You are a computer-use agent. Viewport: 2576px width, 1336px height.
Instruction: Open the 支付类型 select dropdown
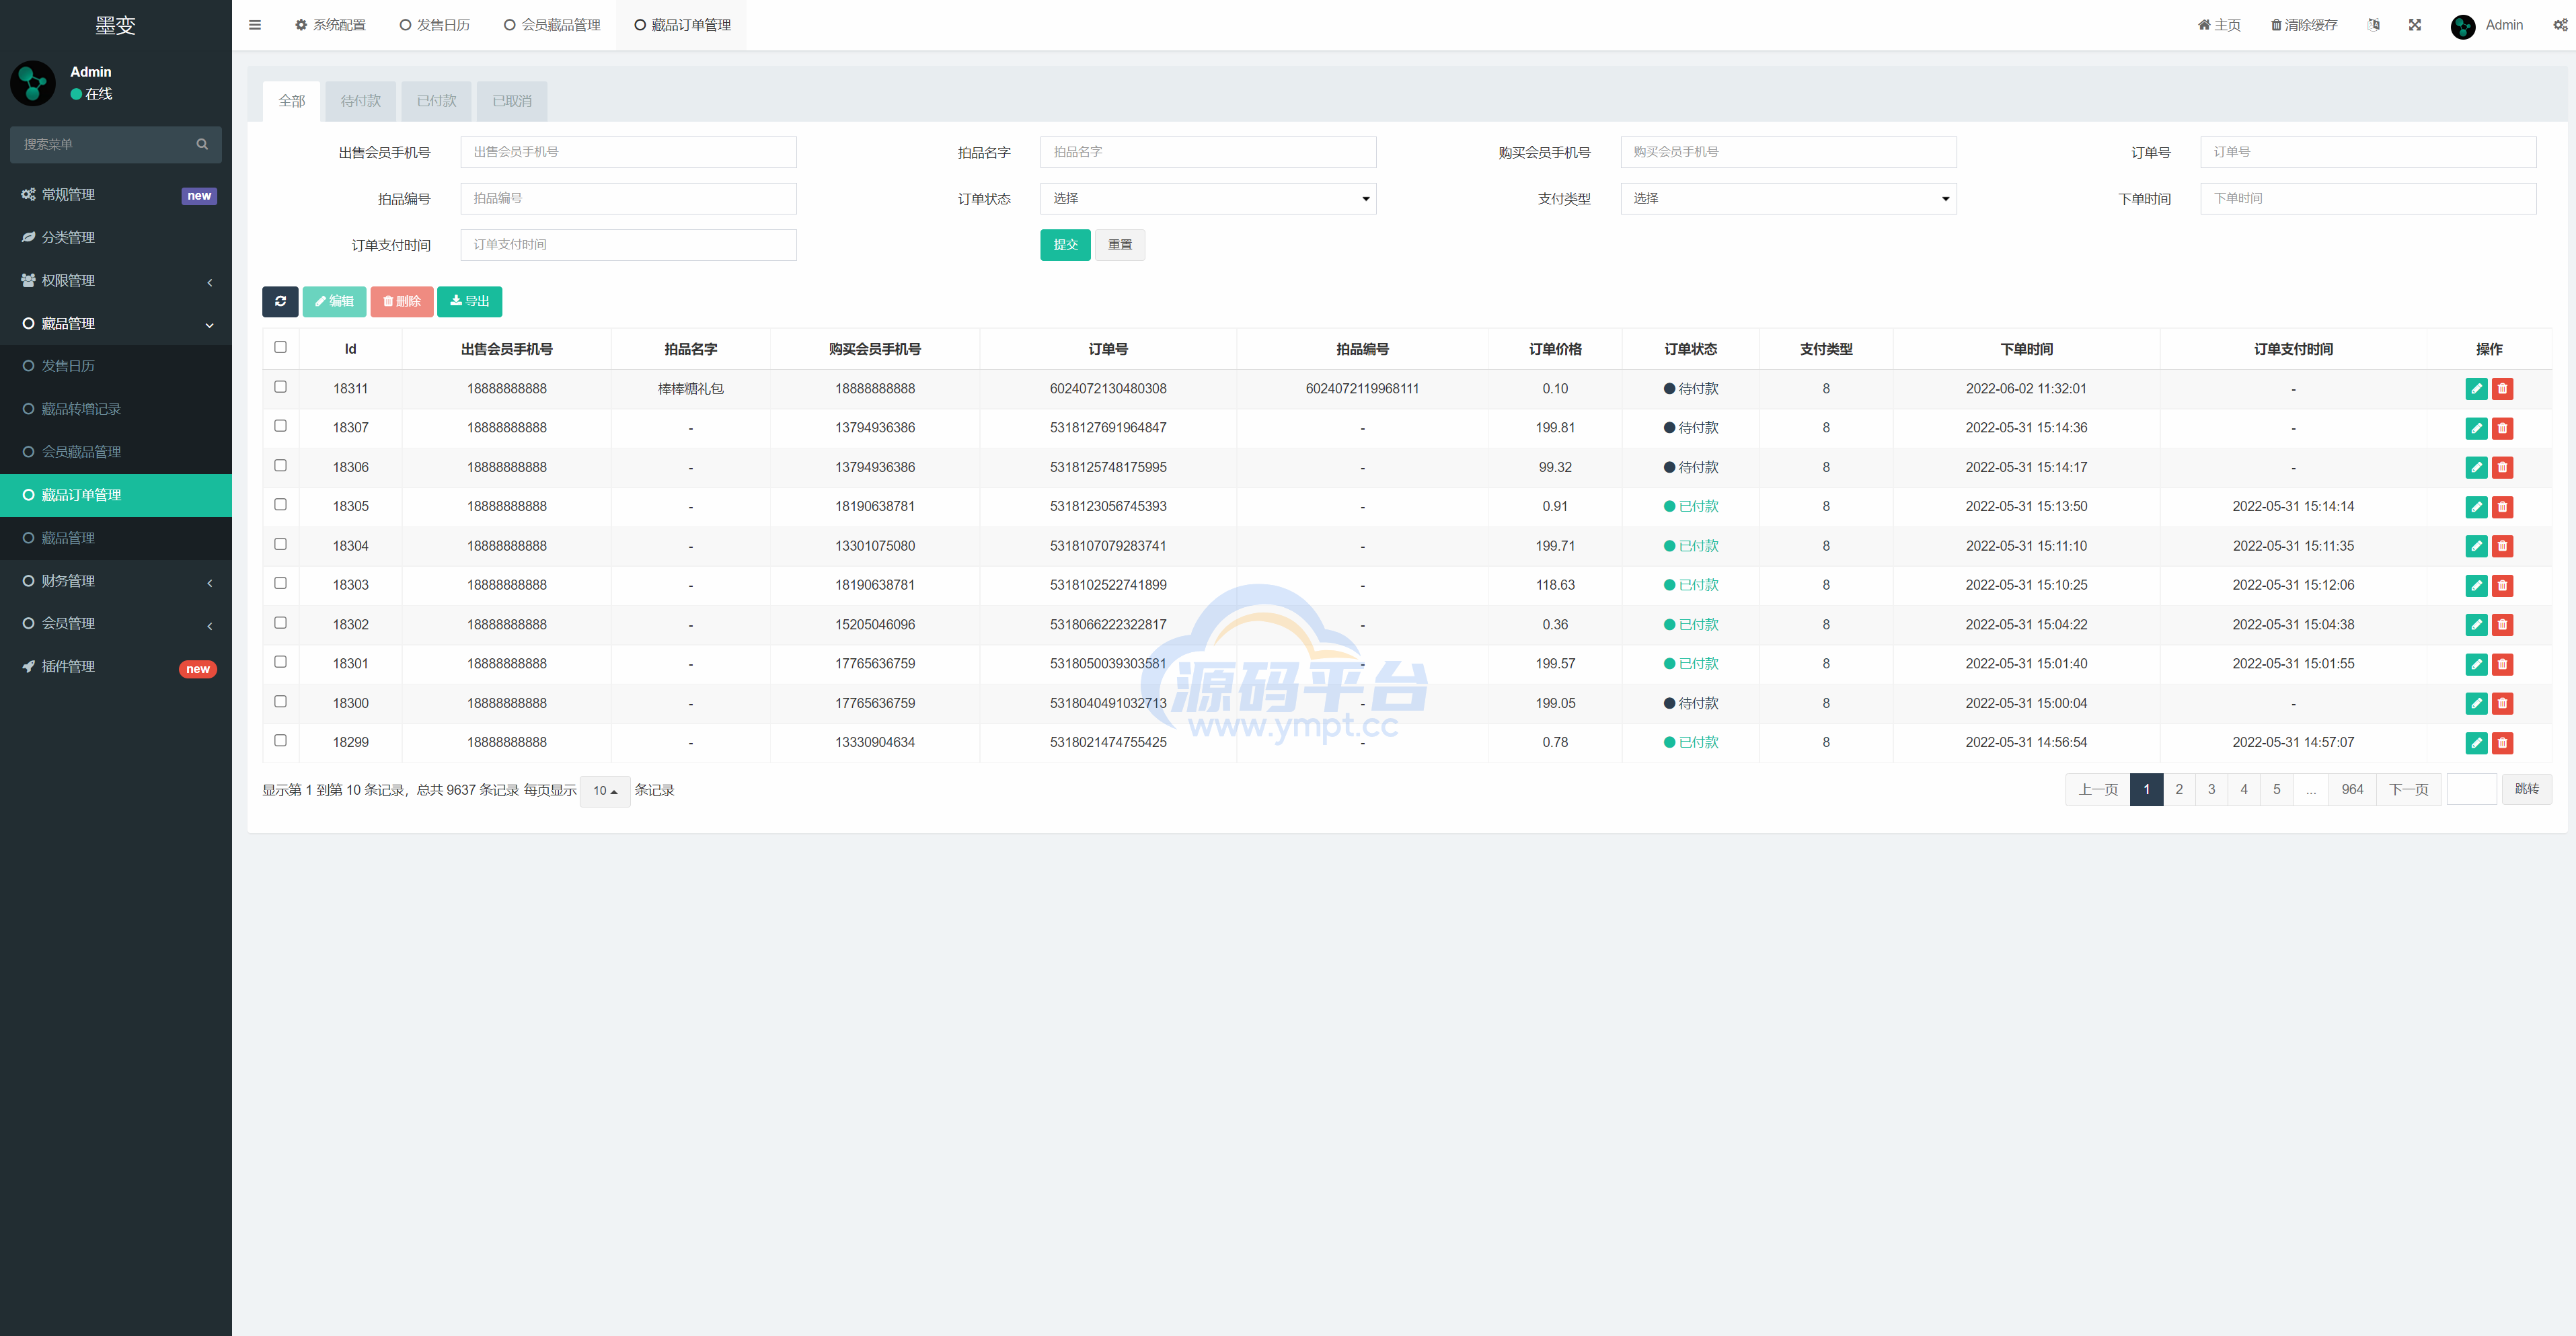(x=1788, y=198)
